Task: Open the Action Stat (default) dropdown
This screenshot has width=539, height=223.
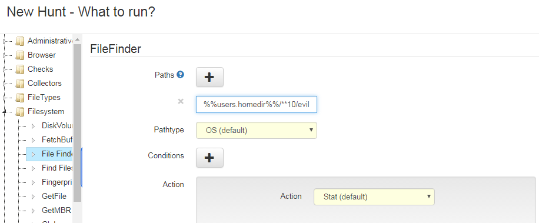Action: click(374, 197)
